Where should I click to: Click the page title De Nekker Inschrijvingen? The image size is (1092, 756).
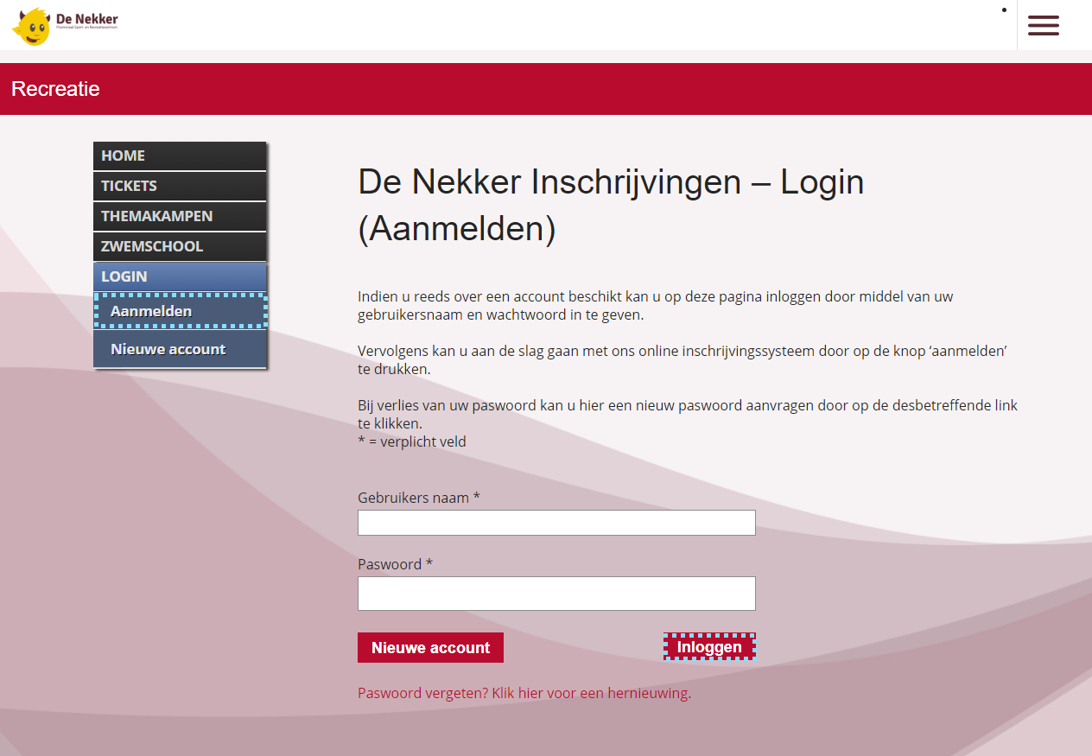(x=611, y=182)
